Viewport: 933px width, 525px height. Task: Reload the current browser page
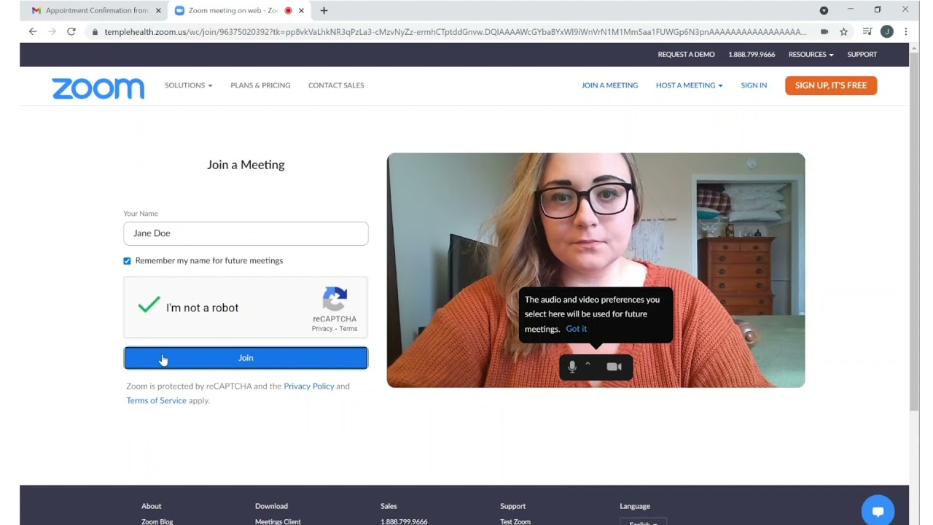[x=71, y=31]
